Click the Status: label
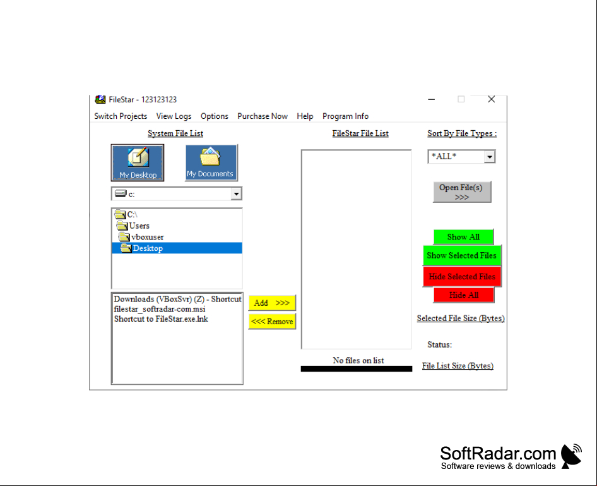597x486 pixels. point(439,344)
